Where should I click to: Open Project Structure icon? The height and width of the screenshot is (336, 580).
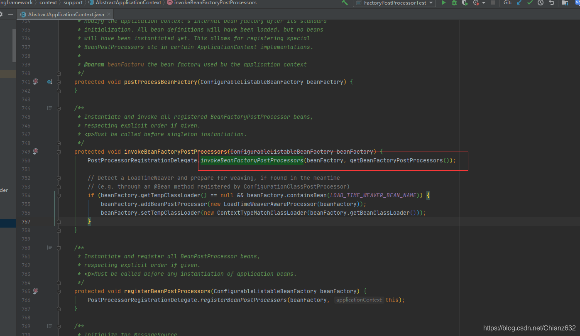[565, 3]
